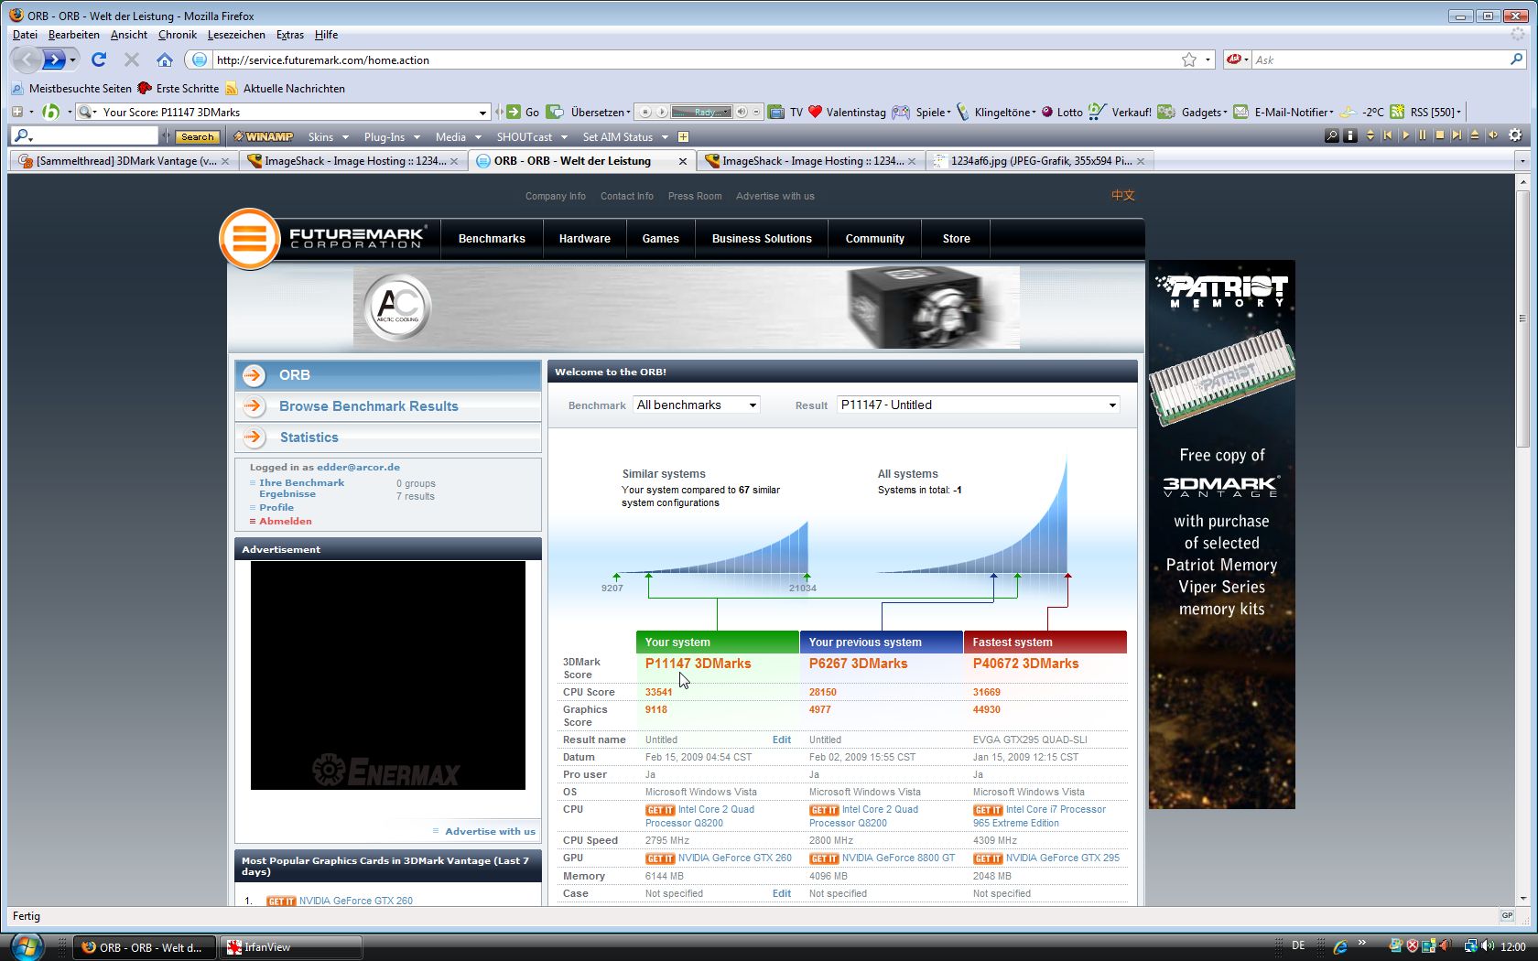The image size is (1538, 961).
Task: Click the yellow Winamp Search button
Action: [x=197, y=136]
